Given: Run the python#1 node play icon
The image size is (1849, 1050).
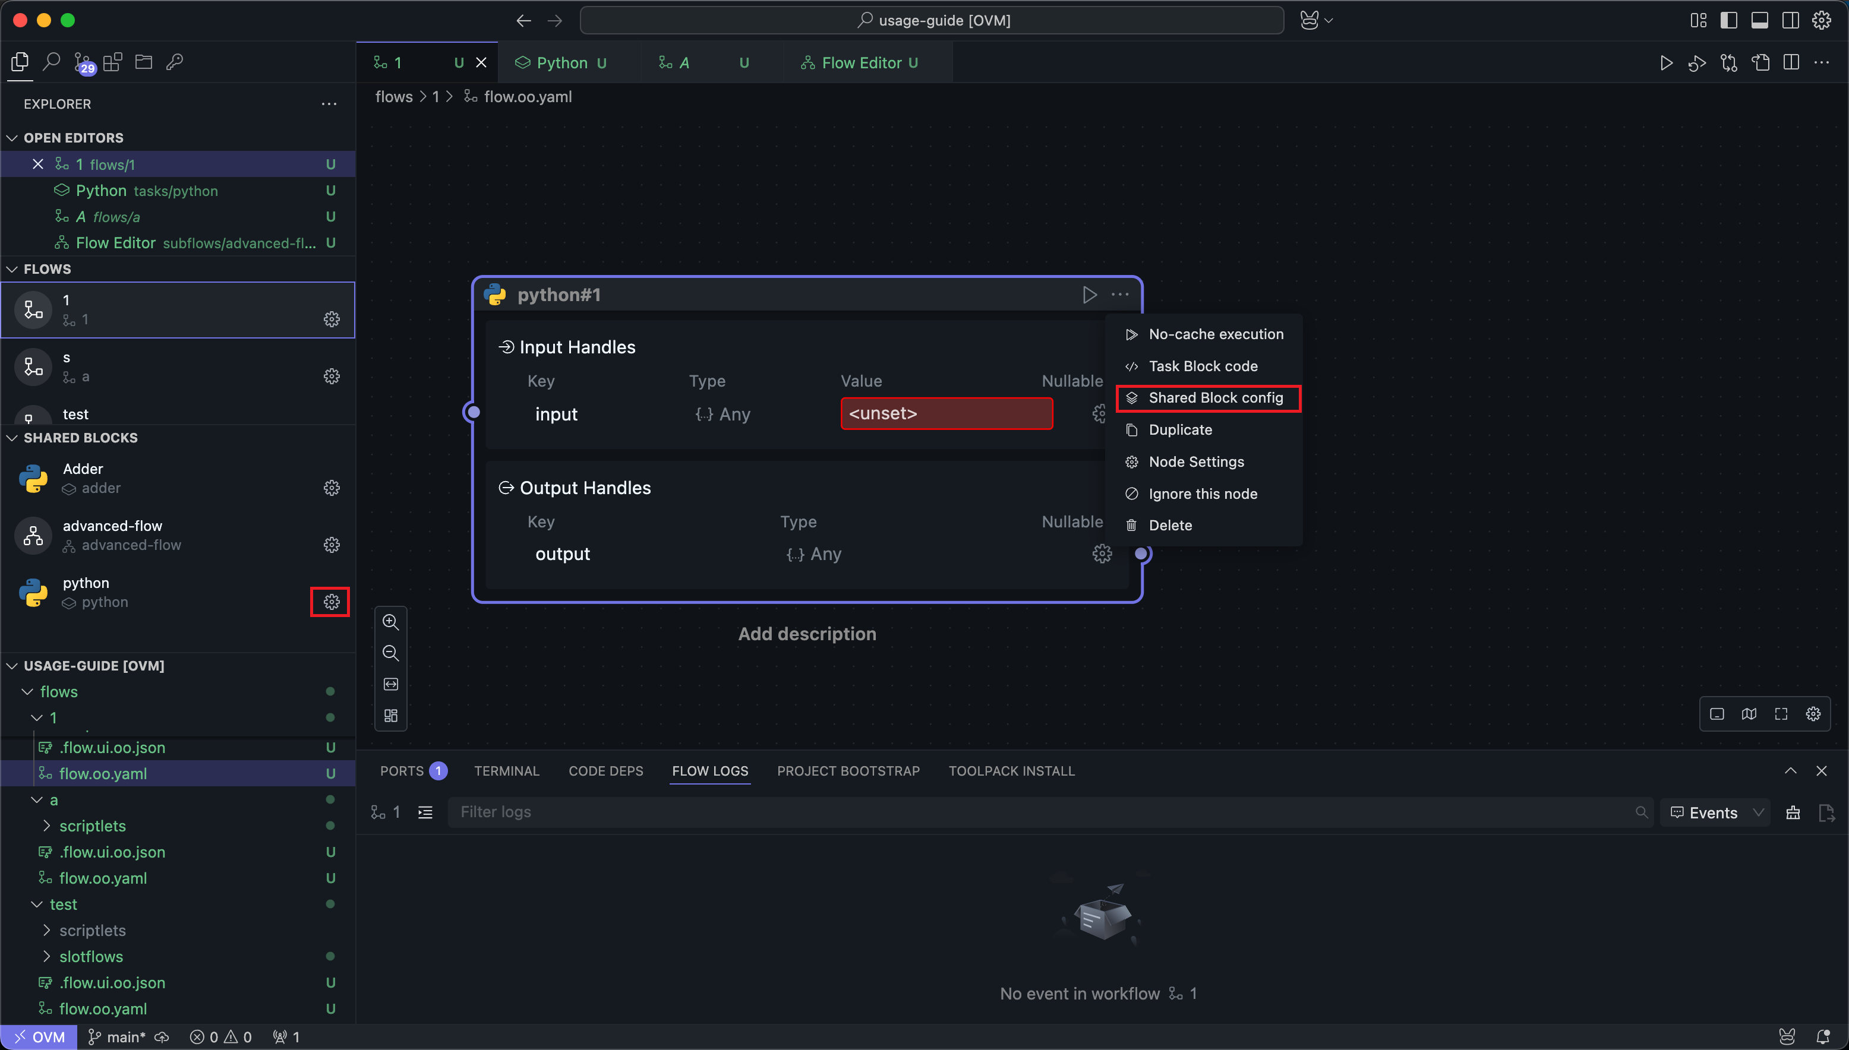Looking at the screenshot, I should [x=1089, y=294].
